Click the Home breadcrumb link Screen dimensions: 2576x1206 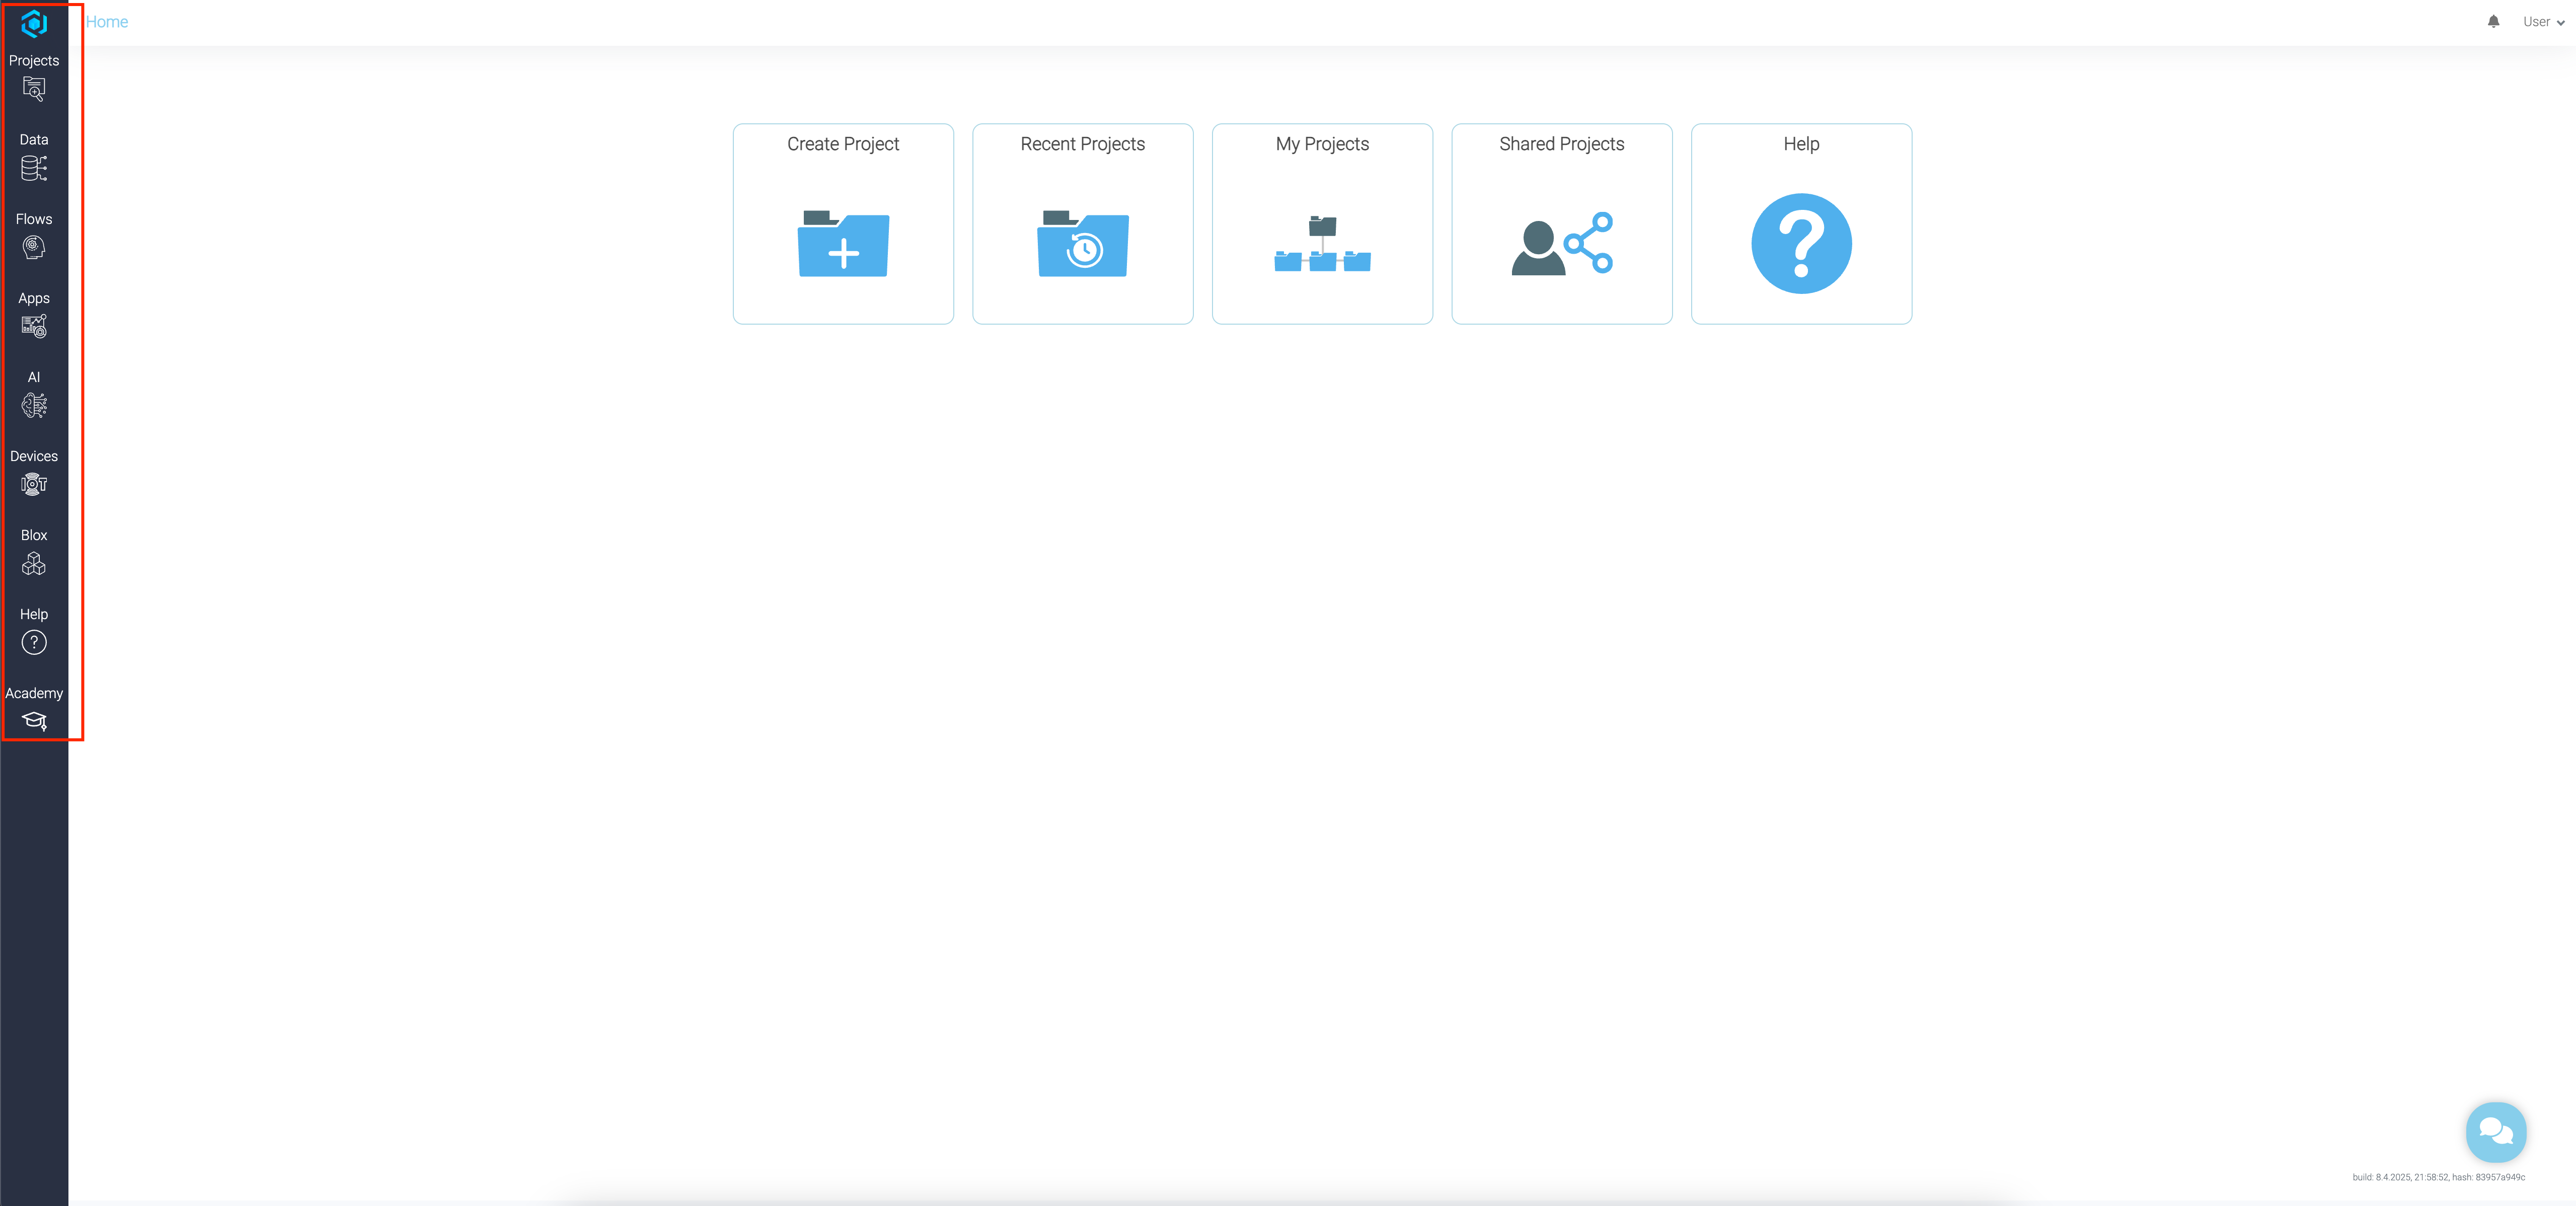click(107, 21)
